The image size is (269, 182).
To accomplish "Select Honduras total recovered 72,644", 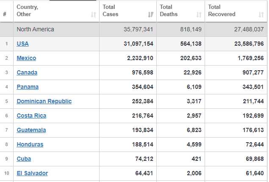I will (255, 144).
